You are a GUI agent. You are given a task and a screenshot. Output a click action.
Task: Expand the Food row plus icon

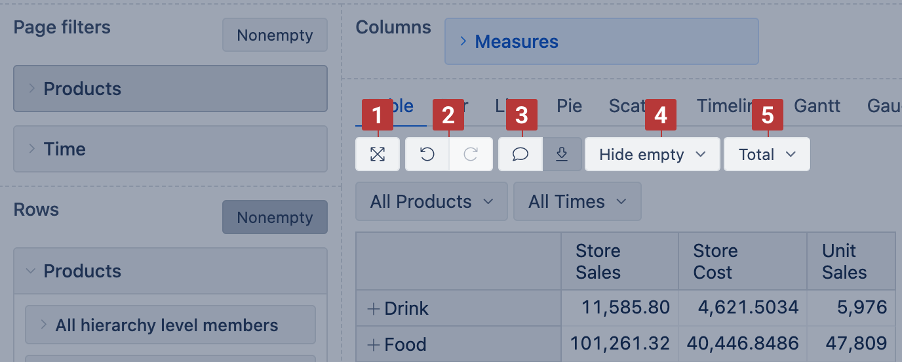click(x=374, y=344)
